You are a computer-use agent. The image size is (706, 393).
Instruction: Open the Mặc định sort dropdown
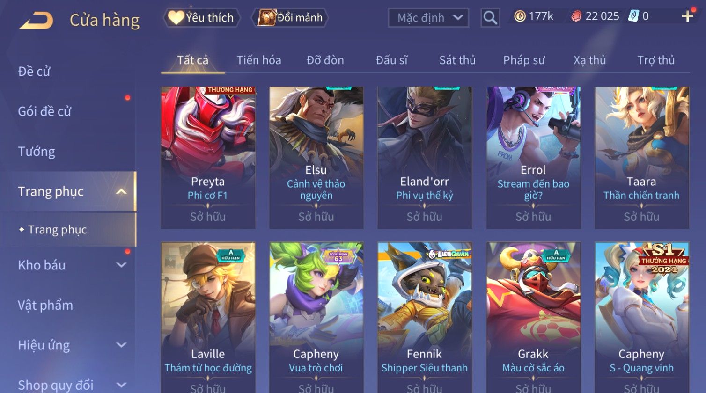(428, 18)
